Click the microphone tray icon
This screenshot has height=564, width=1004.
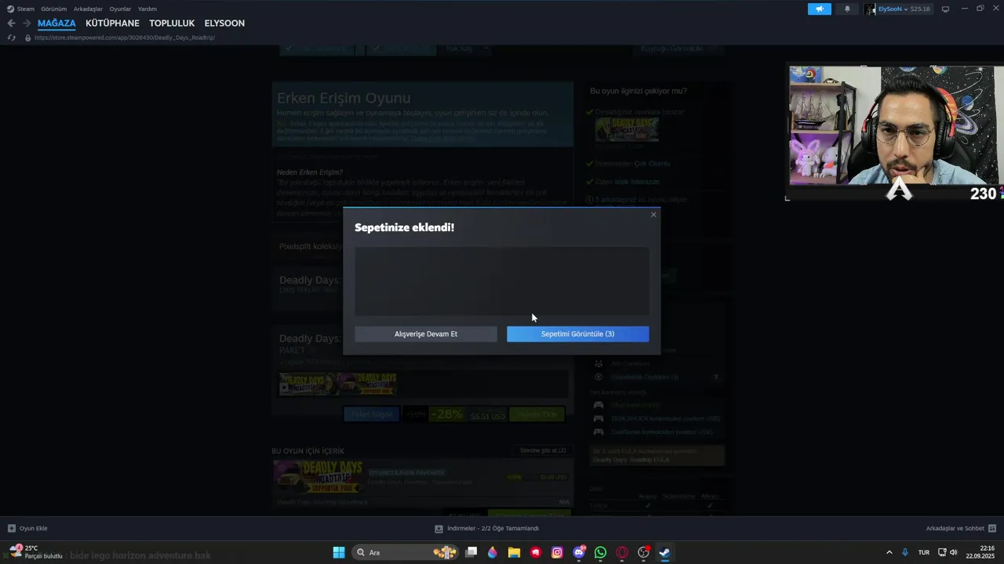(905, 552)
